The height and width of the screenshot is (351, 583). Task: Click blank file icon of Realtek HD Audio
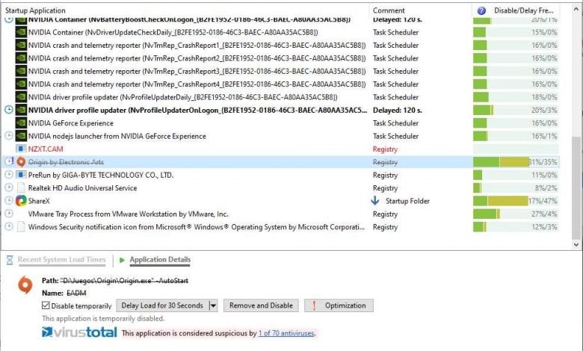click(21, 188)
